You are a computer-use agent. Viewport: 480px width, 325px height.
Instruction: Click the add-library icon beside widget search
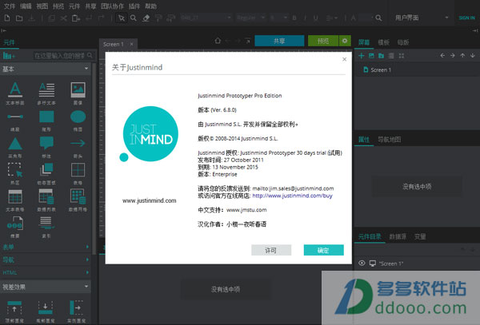tap(8, 55)
